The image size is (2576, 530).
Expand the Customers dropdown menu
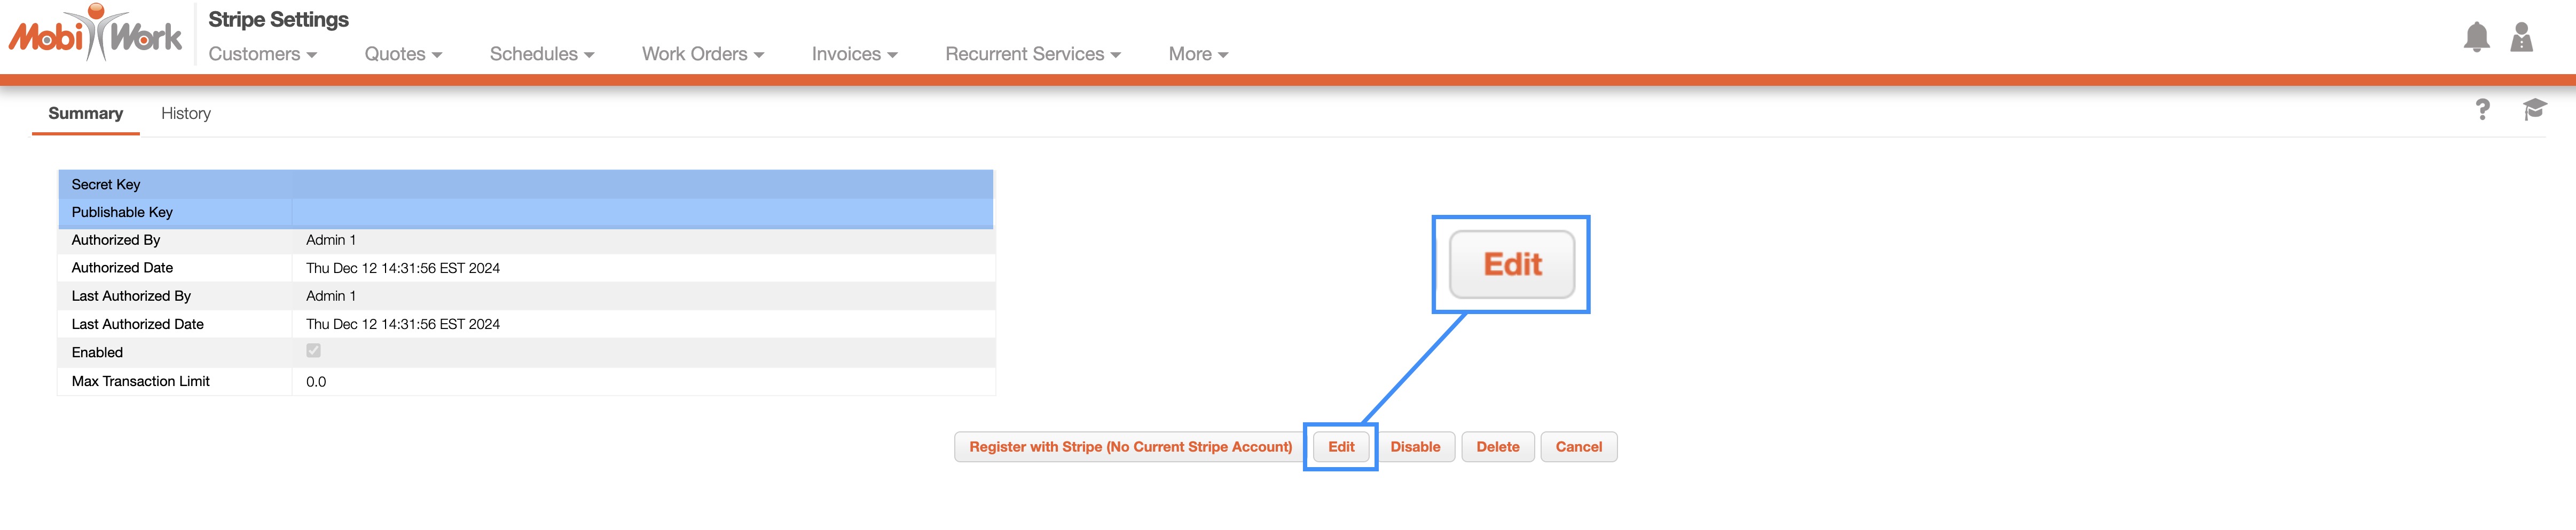coord(262,54)
